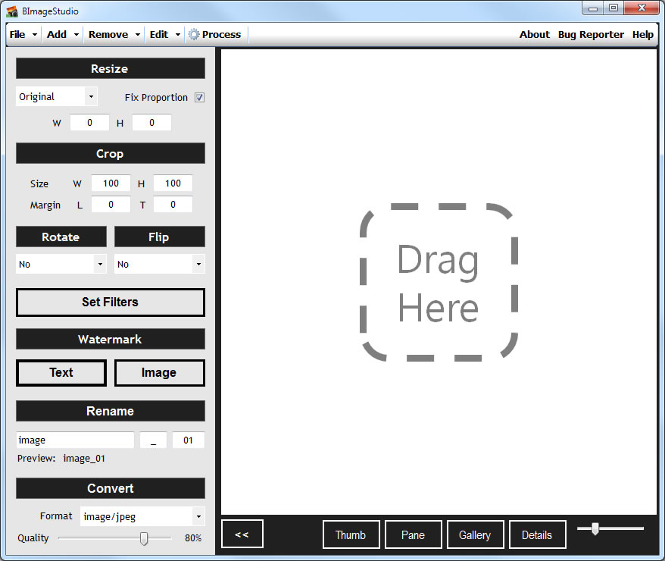Viewport: 665px width, 561px height.
Task: Click the Watermark section header
Action: [111, 339]
